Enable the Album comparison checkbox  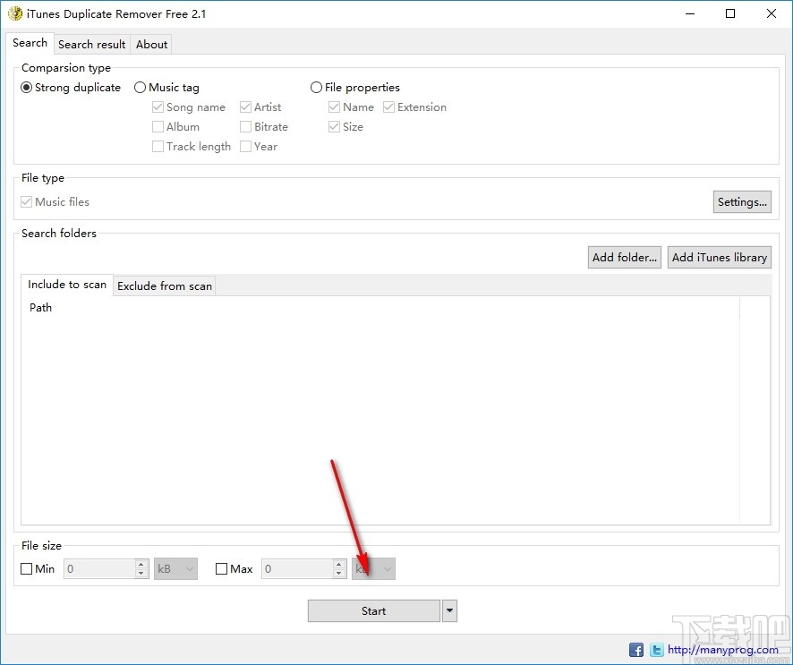click(x=158, y=126)
